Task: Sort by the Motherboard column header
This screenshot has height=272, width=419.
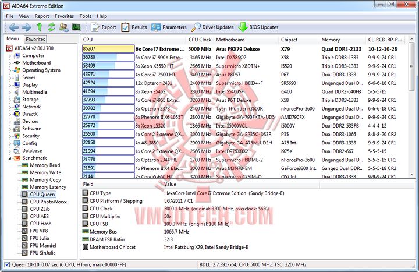Action: pos(246,40)
